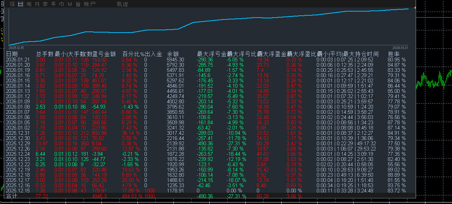
Task: Select the M tab
Action: coord(70,4)
